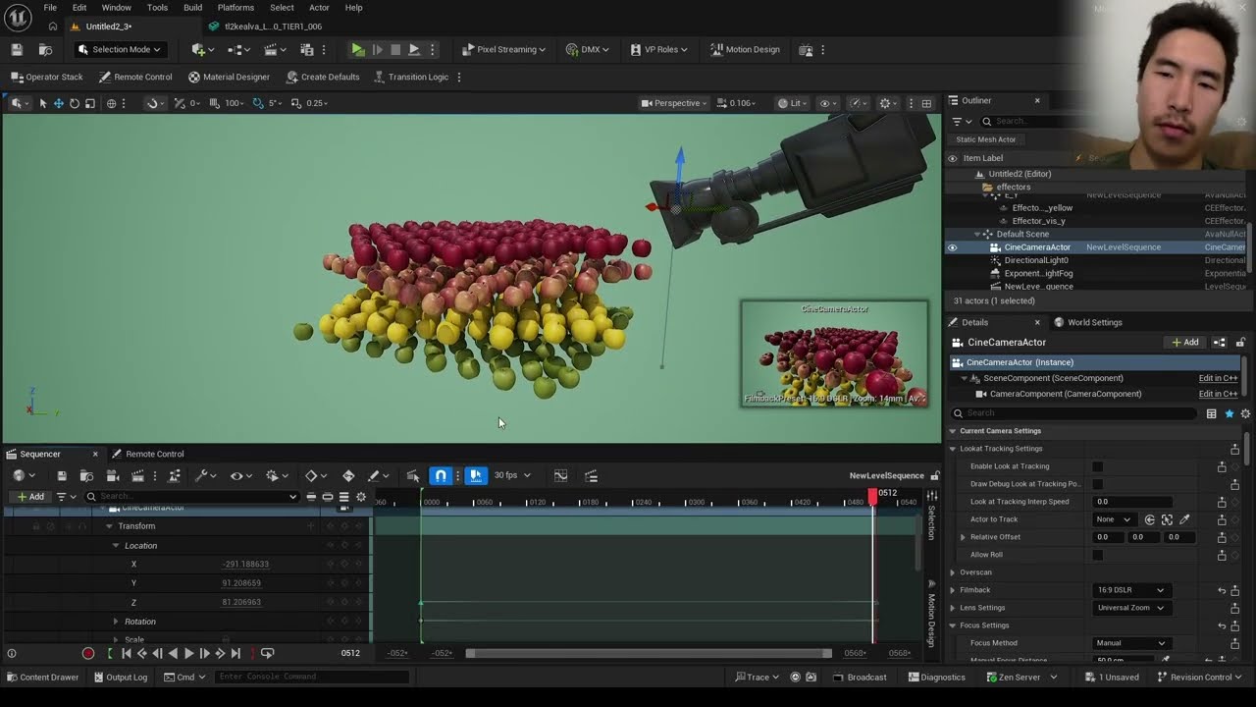Open Browse Content icon beside the save icon
Image resolution: width=1256 pixels, height=707 pixels.
tap(45, 49)
